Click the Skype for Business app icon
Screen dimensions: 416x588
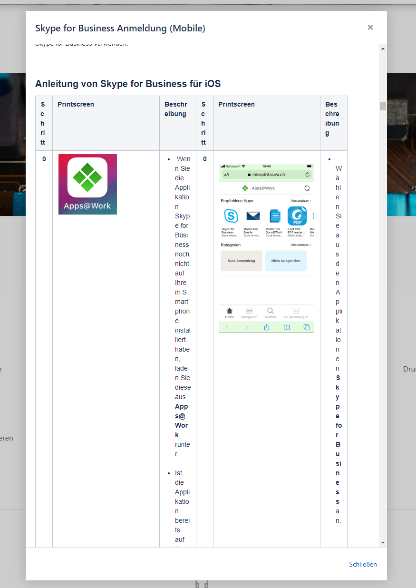point(231,216)
